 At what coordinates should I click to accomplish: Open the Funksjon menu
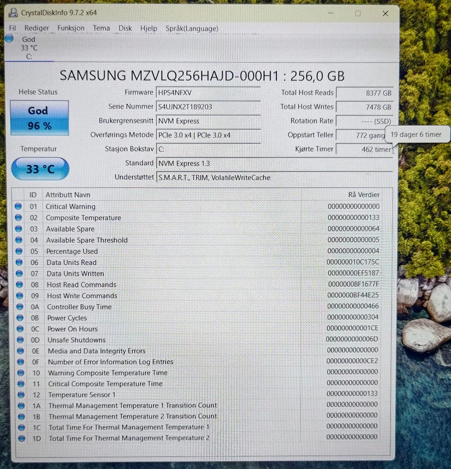pos(71,28)
